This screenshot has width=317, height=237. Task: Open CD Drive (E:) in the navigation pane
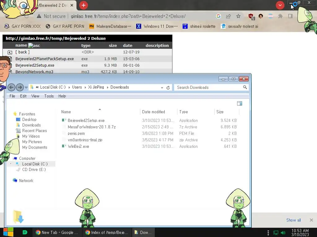pyautogui.click(x=34, y=169)
